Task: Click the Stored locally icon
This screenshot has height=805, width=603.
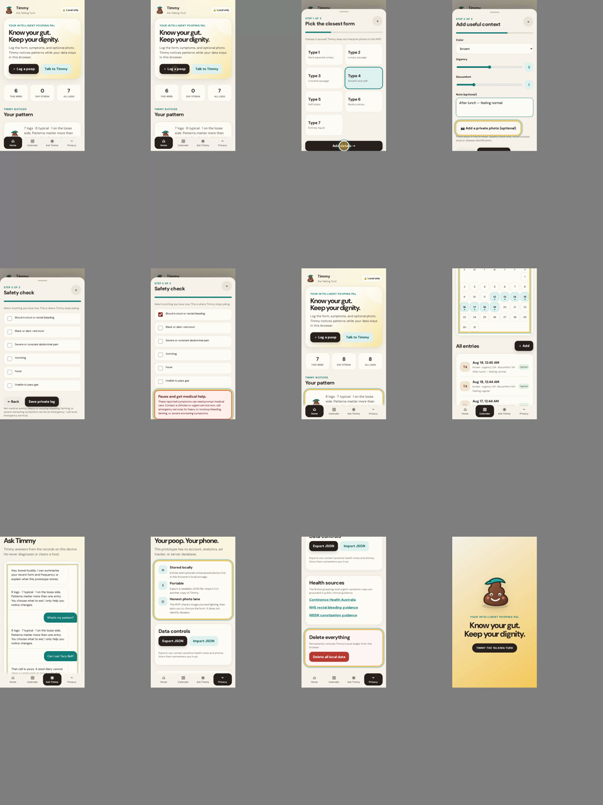Action: pyautogui.click(x=163, y=570)
